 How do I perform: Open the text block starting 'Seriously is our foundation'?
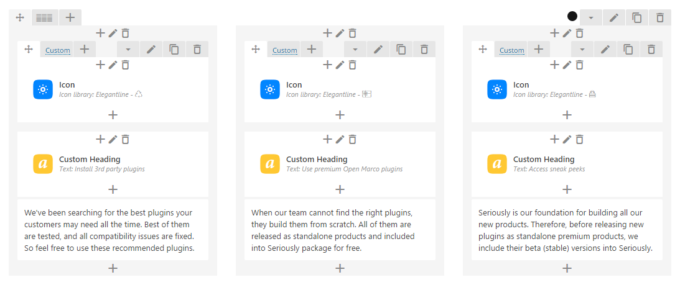coord(567,230)
